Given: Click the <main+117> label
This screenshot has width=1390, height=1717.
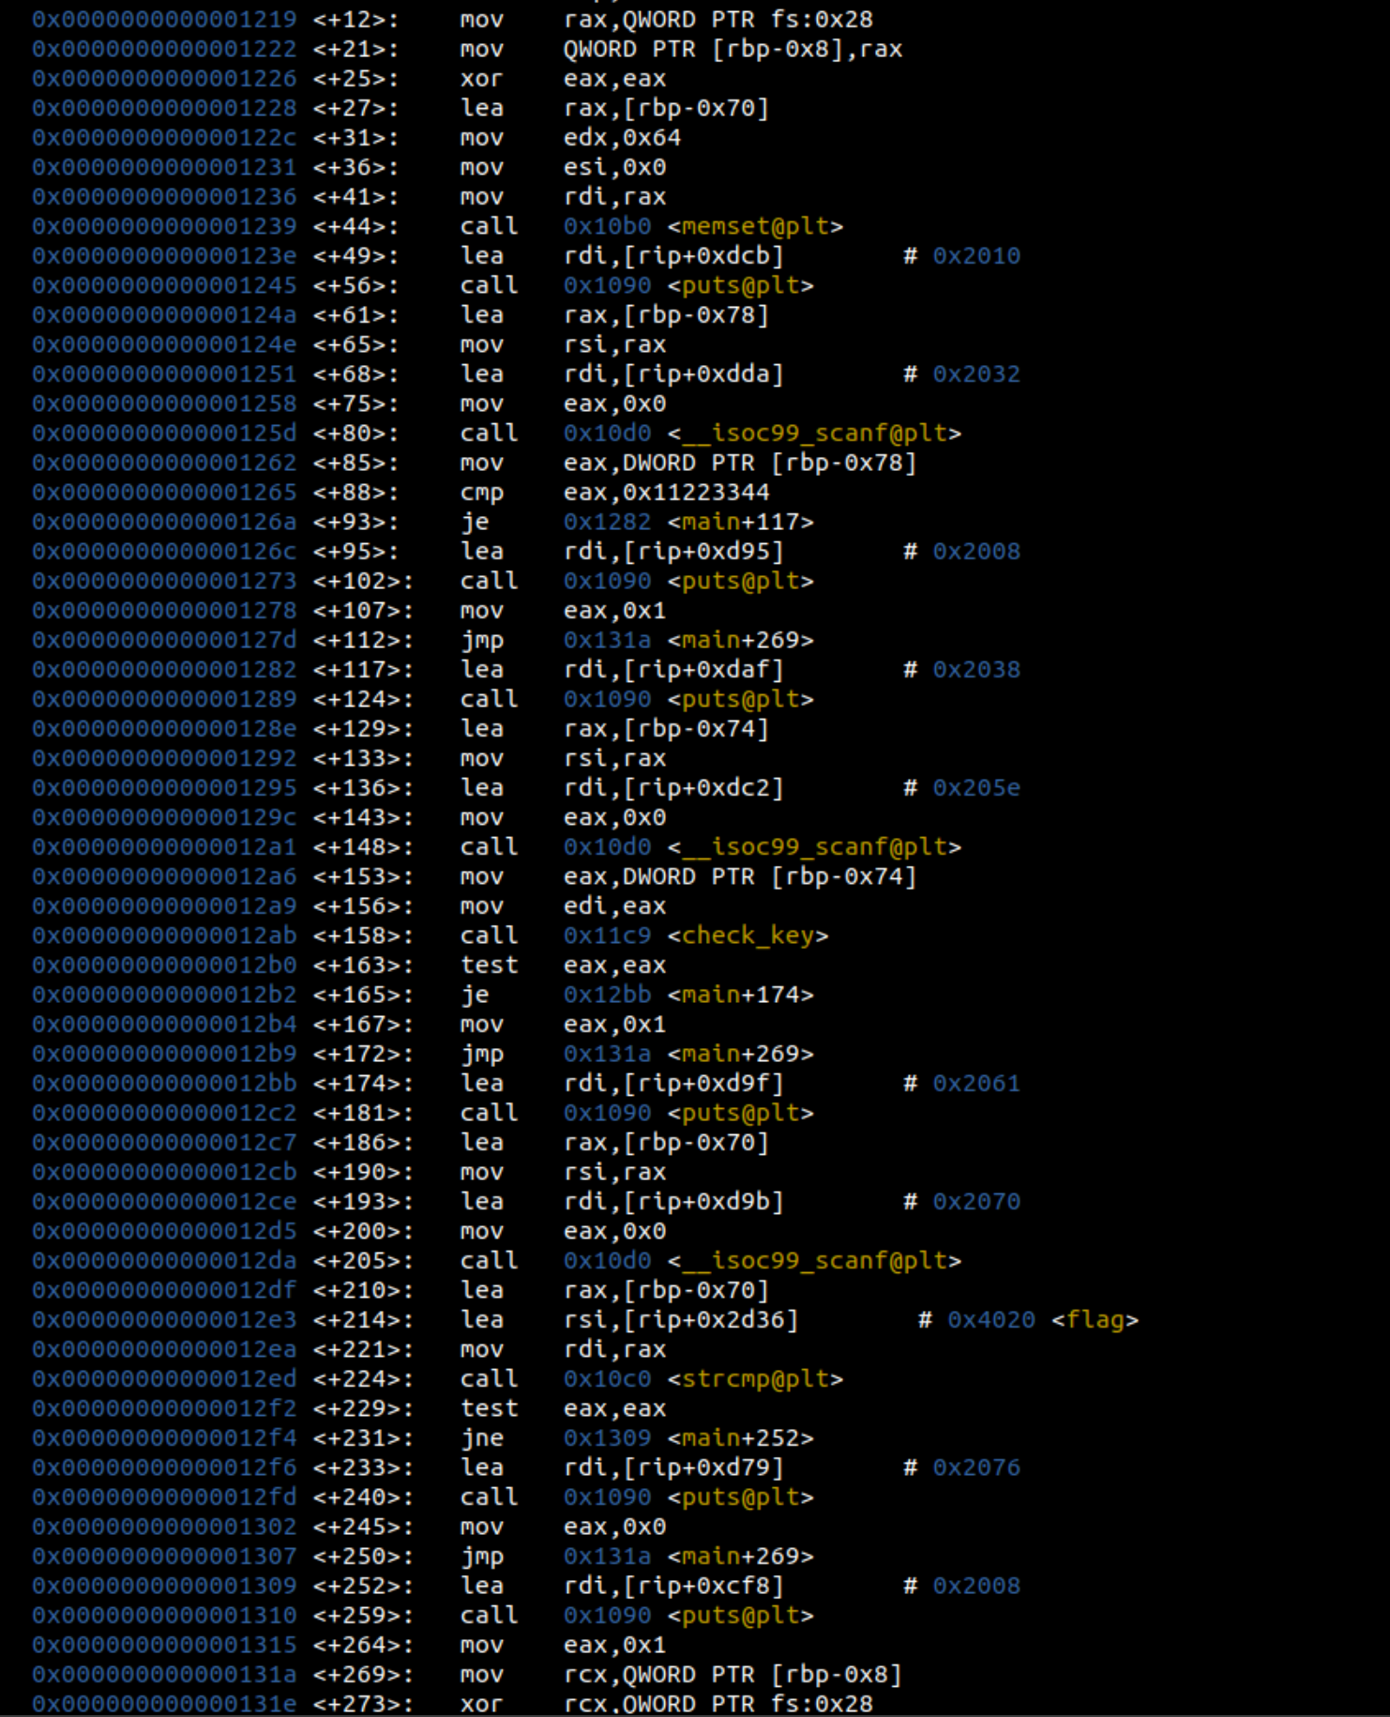Looking at the screenshot, I should 740,522.
